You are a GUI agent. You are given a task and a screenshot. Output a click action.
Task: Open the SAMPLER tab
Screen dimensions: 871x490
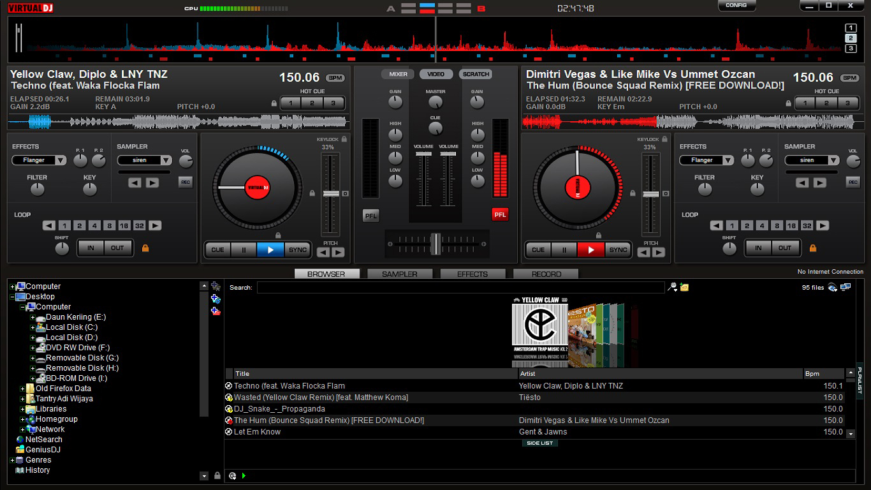(400, 274)
